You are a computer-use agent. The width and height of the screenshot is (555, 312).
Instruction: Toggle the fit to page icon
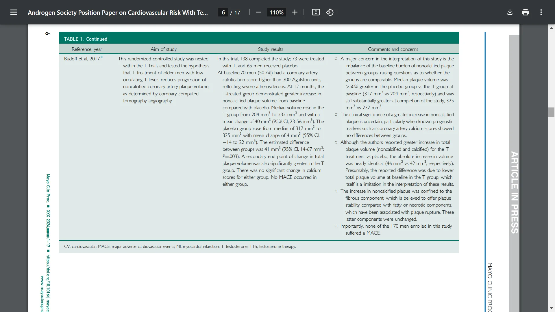316,12
